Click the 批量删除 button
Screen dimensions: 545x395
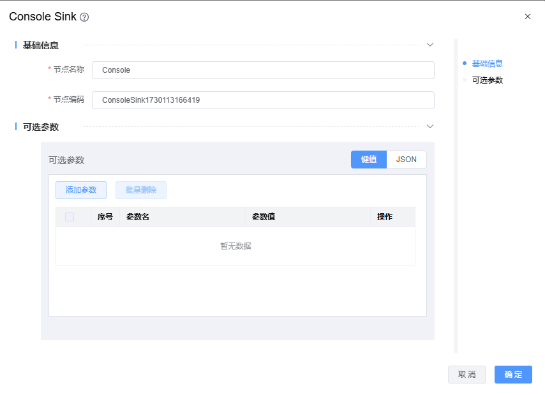click(x=141, y=190)
